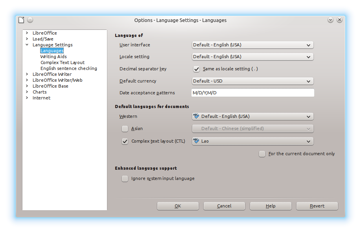The image size is (361, 233).
Task: Click the Revert button
Action: tap(317, 206)
